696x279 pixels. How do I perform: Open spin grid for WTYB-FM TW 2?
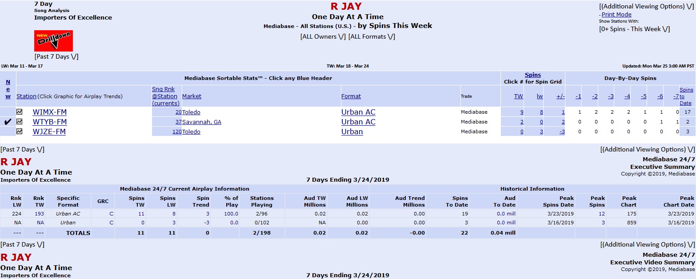522,122
